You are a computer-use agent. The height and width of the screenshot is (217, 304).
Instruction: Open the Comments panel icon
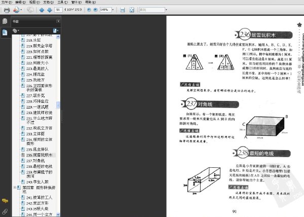[5, 201]
